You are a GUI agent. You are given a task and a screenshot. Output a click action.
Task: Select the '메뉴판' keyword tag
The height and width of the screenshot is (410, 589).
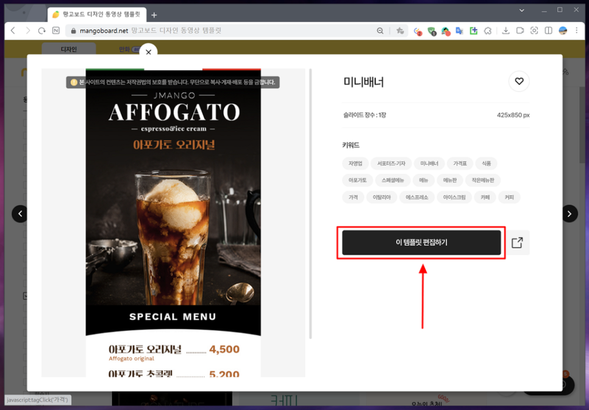tap(449, 180)
